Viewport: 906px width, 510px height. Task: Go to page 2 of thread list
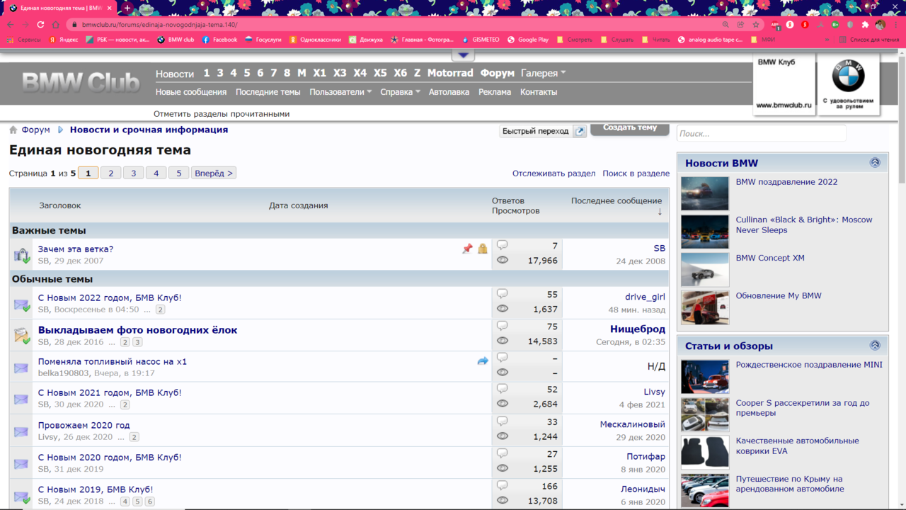110,173
